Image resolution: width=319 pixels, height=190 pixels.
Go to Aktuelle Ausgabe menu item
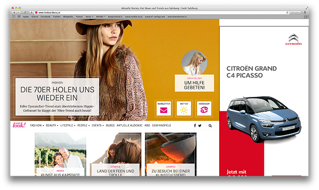coord(130,125)
